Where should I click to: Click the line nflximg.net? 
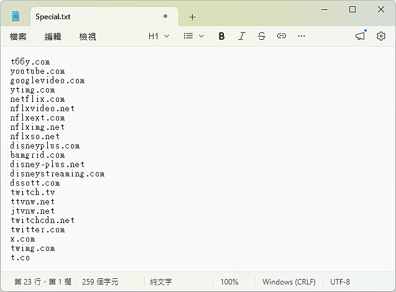pos(38,127)
